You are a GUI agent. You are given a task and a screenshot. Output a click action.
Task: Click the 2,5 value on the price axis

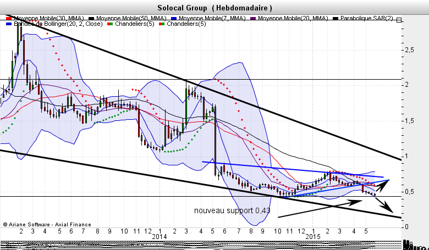(x=409, y=50)
